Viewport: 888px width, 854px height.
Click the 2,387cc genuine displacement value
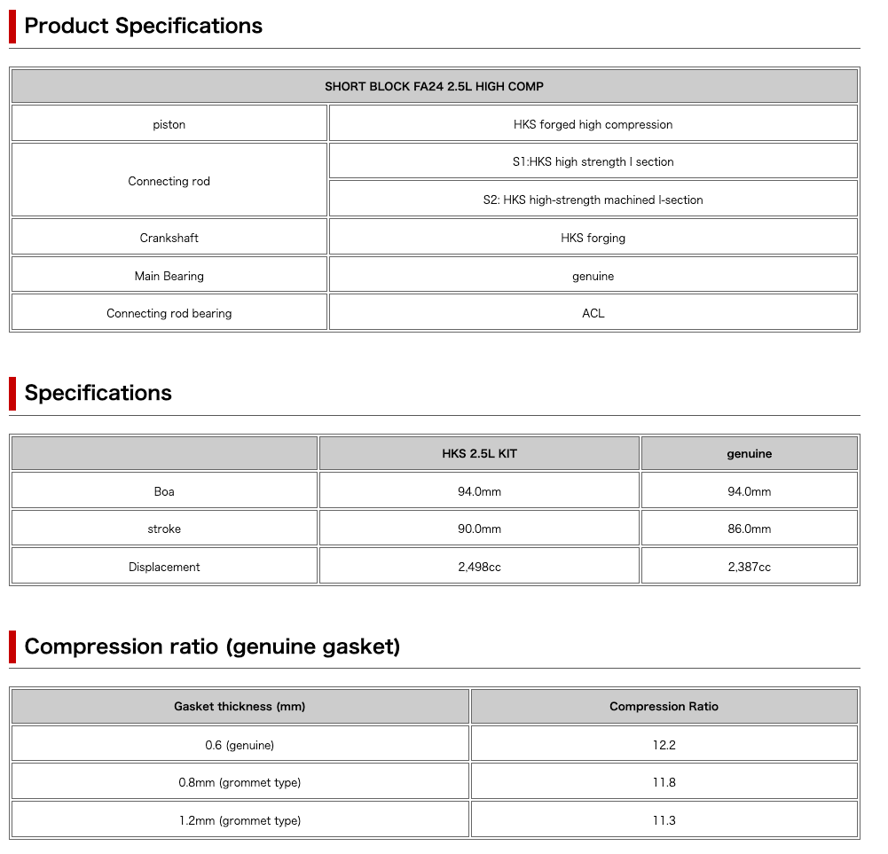(x=749, y=567)
